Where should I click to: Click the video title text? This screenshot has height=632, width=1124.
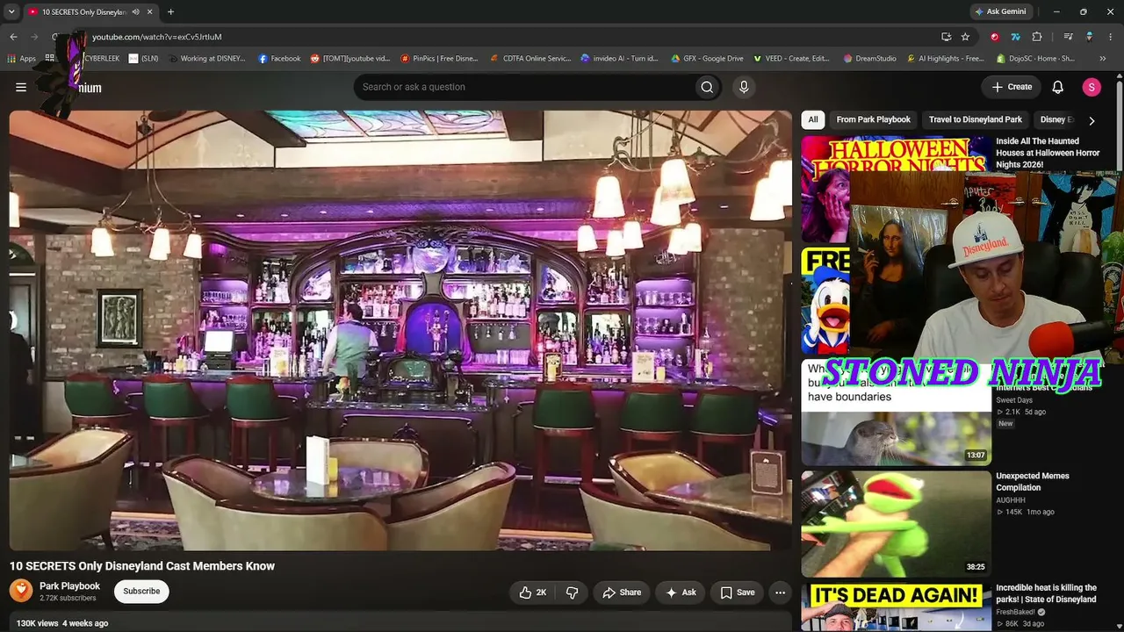coord(142,566)
